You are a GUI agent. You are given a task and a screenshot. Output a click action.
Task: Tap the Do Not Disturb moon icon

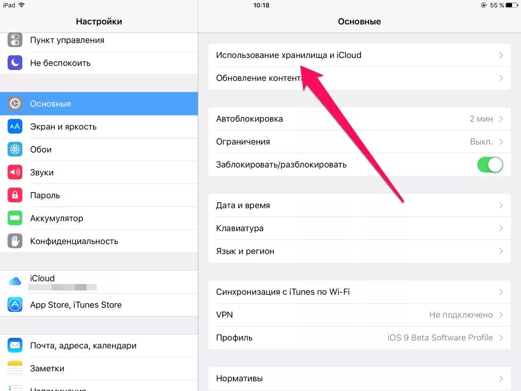coord(15,63)
